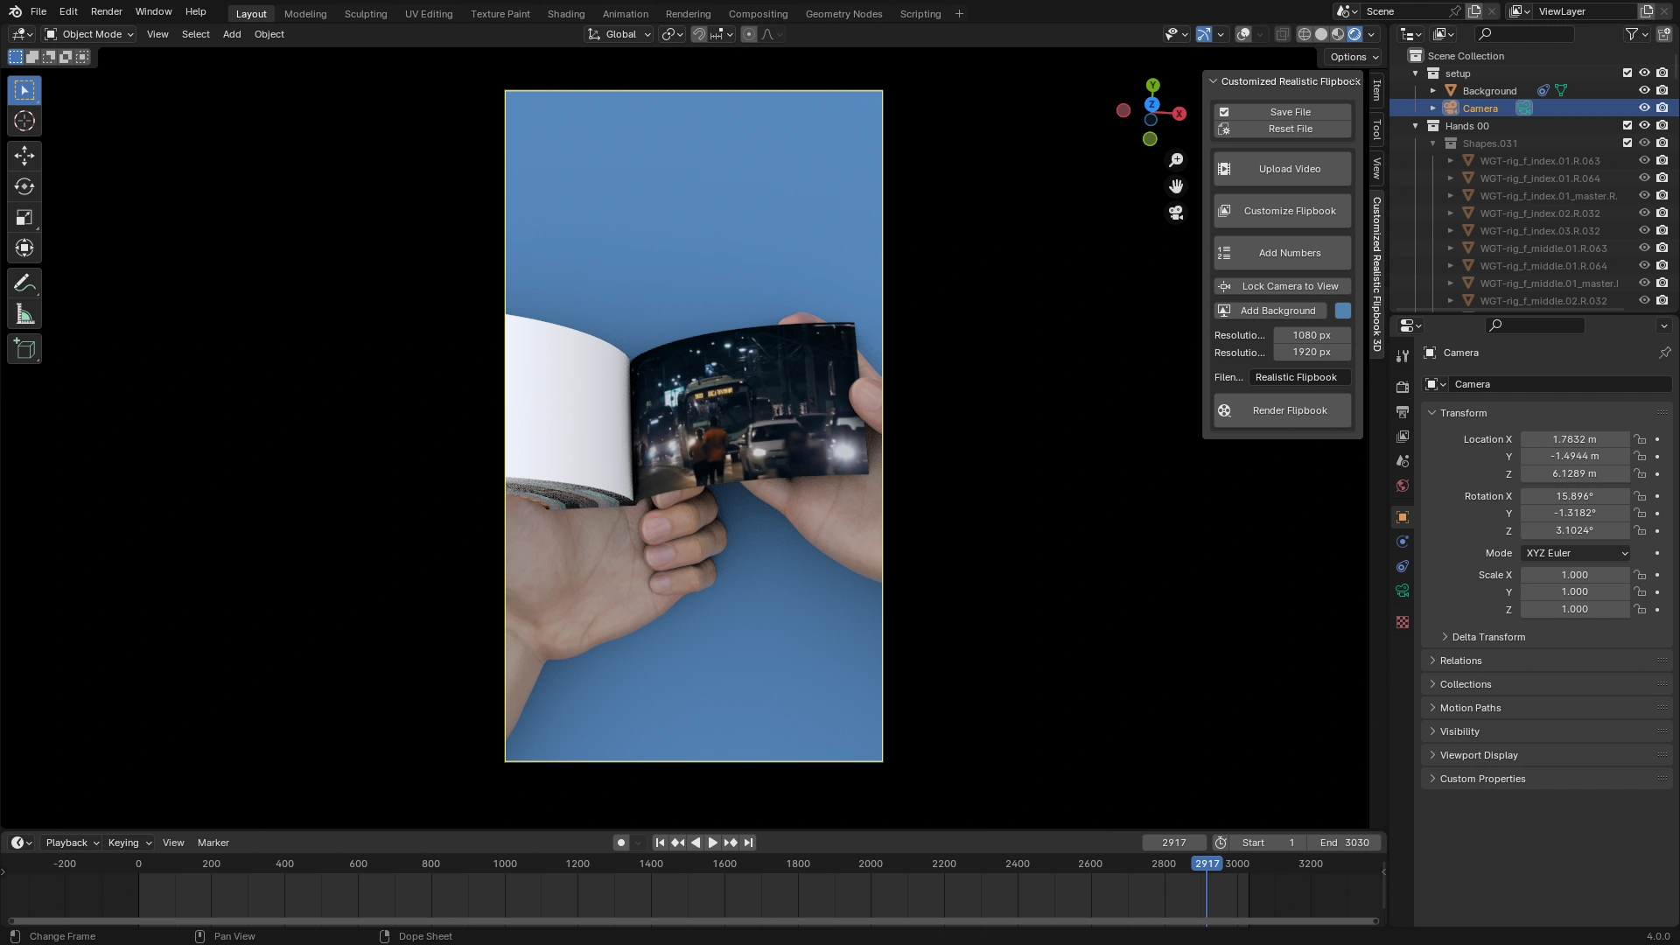The width and height of the screenshot is (1680, 945).
Task: Toggle camera view in viewport gizmo
Action: [x=1176, y=213]
